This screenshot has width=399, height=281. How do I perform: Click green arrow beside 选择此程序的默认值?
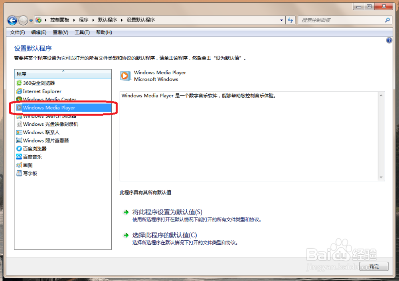pos(126,235)
